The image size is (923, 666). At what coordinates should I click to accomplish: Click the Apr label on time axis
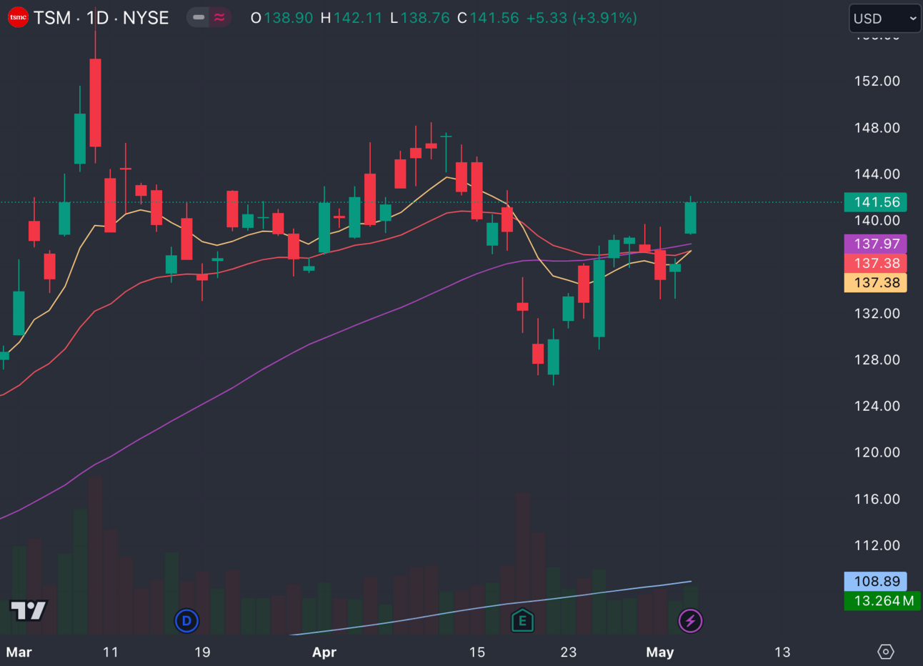click(324, 652)
